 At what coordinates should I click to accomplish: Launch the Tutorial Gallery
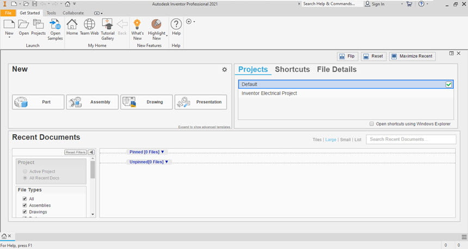[107, 24]
